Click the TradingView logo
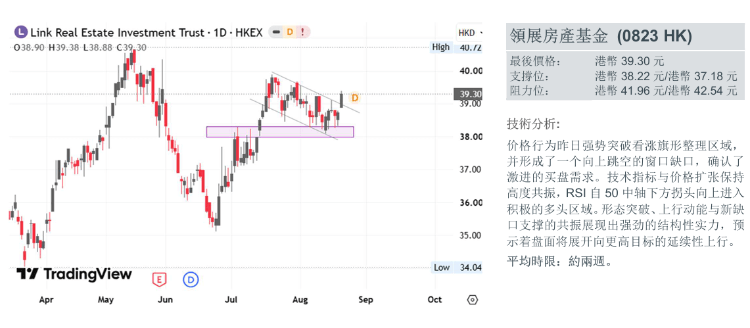Screen dimensions: 750x328 point(74,274)
